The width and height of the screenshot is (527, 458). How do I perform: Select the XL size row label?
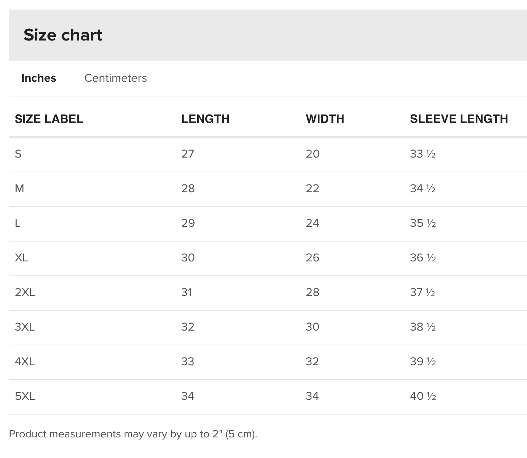point(21,258)
